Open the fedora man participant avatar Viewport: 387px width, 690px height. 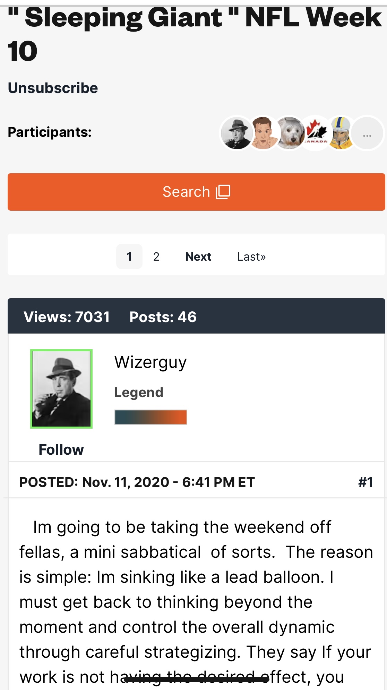236,133
